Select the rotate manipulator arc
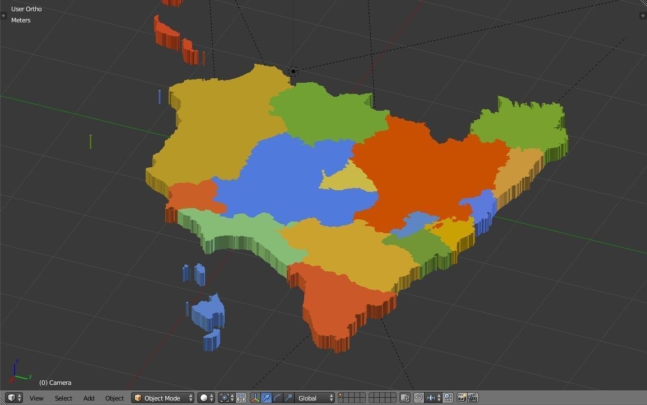This screenshot has width=647, height=405. click(277, 398)
